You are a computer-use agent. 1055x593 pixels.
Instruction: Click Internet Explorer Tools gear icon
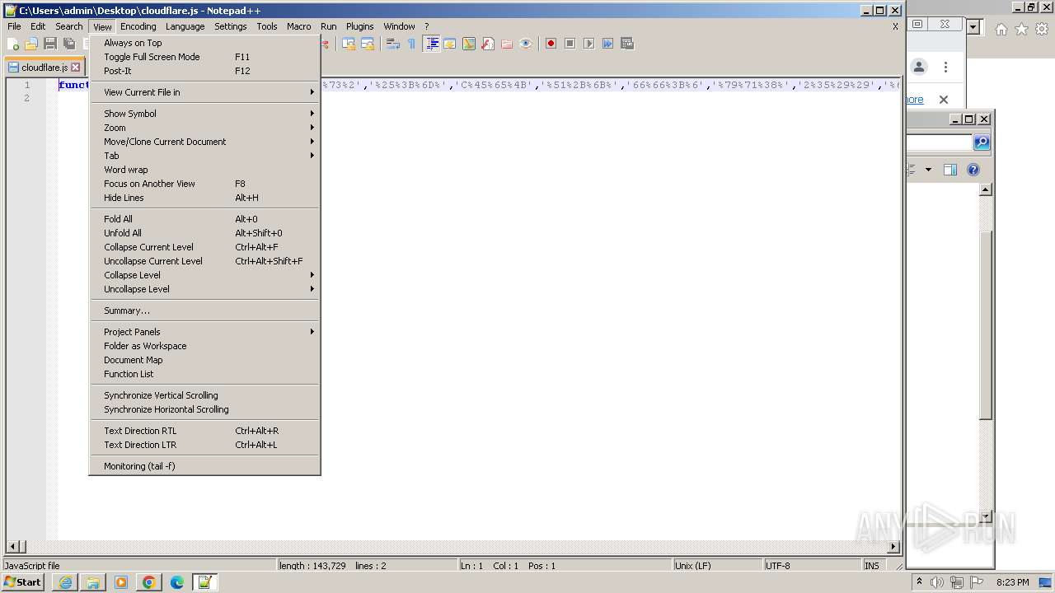1042,29
